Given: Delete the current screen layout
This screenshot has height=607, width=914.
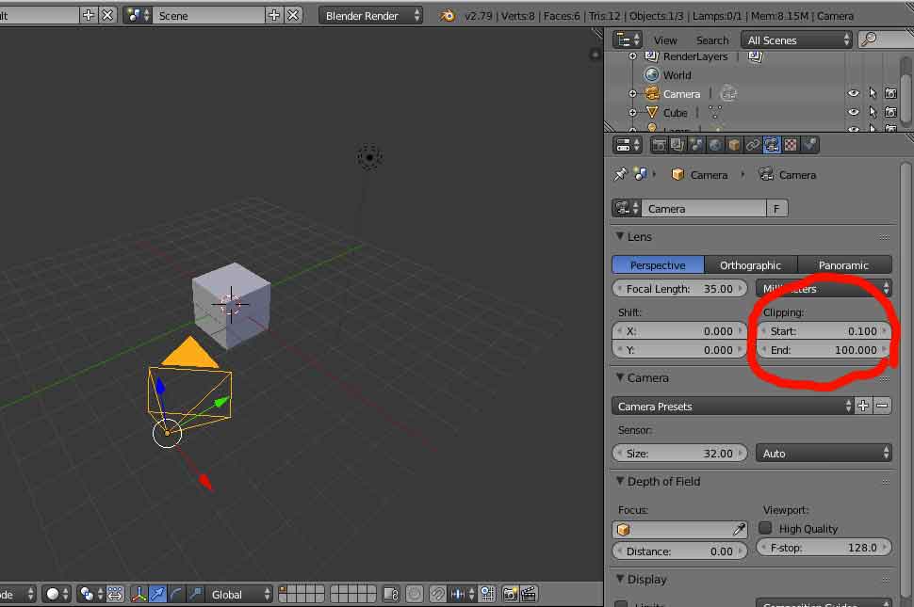Looking at the screenshot, I should [x=107, y=16].
